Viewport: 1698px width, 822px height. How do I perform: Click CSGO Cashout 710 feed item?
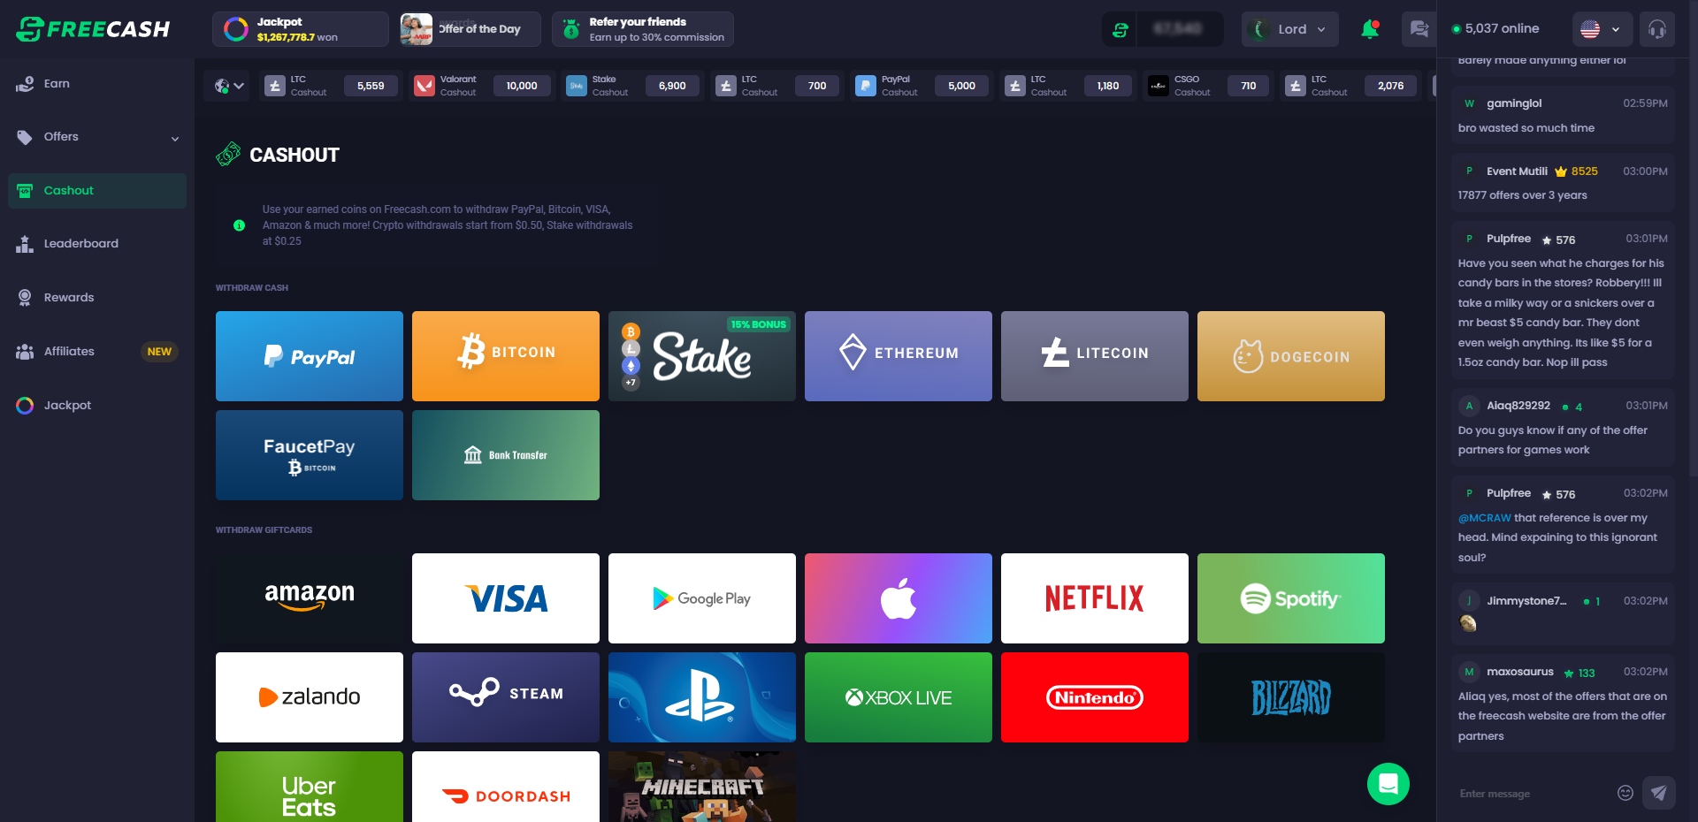pos(1209,86)
